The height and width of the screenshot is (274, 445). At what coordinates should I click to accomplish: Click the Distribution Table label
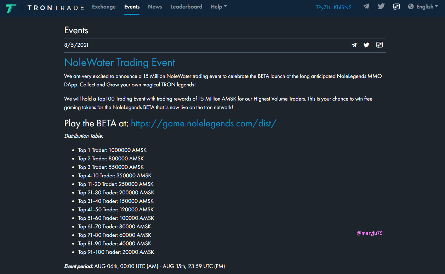coord(84,136)
